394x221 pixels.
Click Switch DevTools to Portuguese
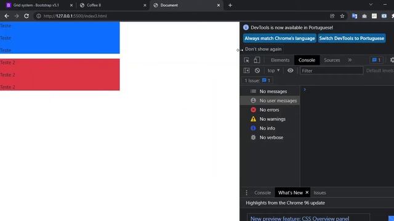(x=352, y=38)
